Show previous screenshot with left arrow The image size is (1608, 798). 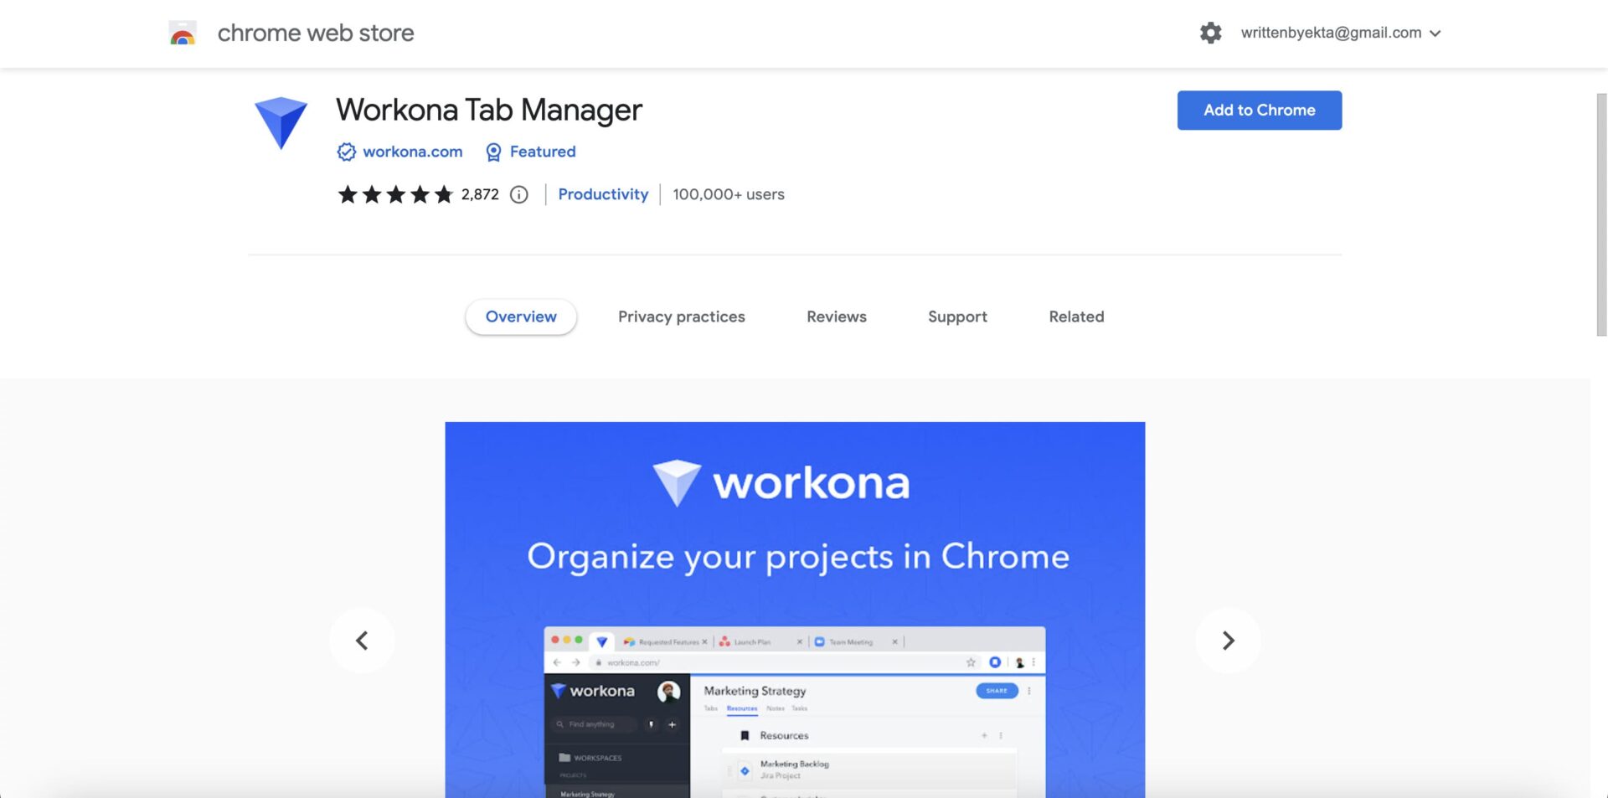(362, 641)
